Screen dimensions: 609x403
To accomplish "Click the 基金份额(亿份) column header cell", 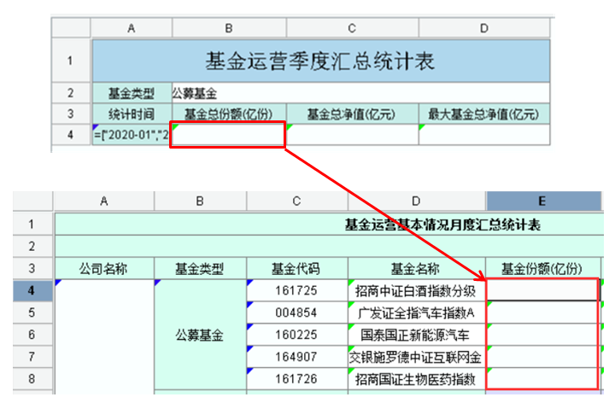I will [x=542, y=269].
